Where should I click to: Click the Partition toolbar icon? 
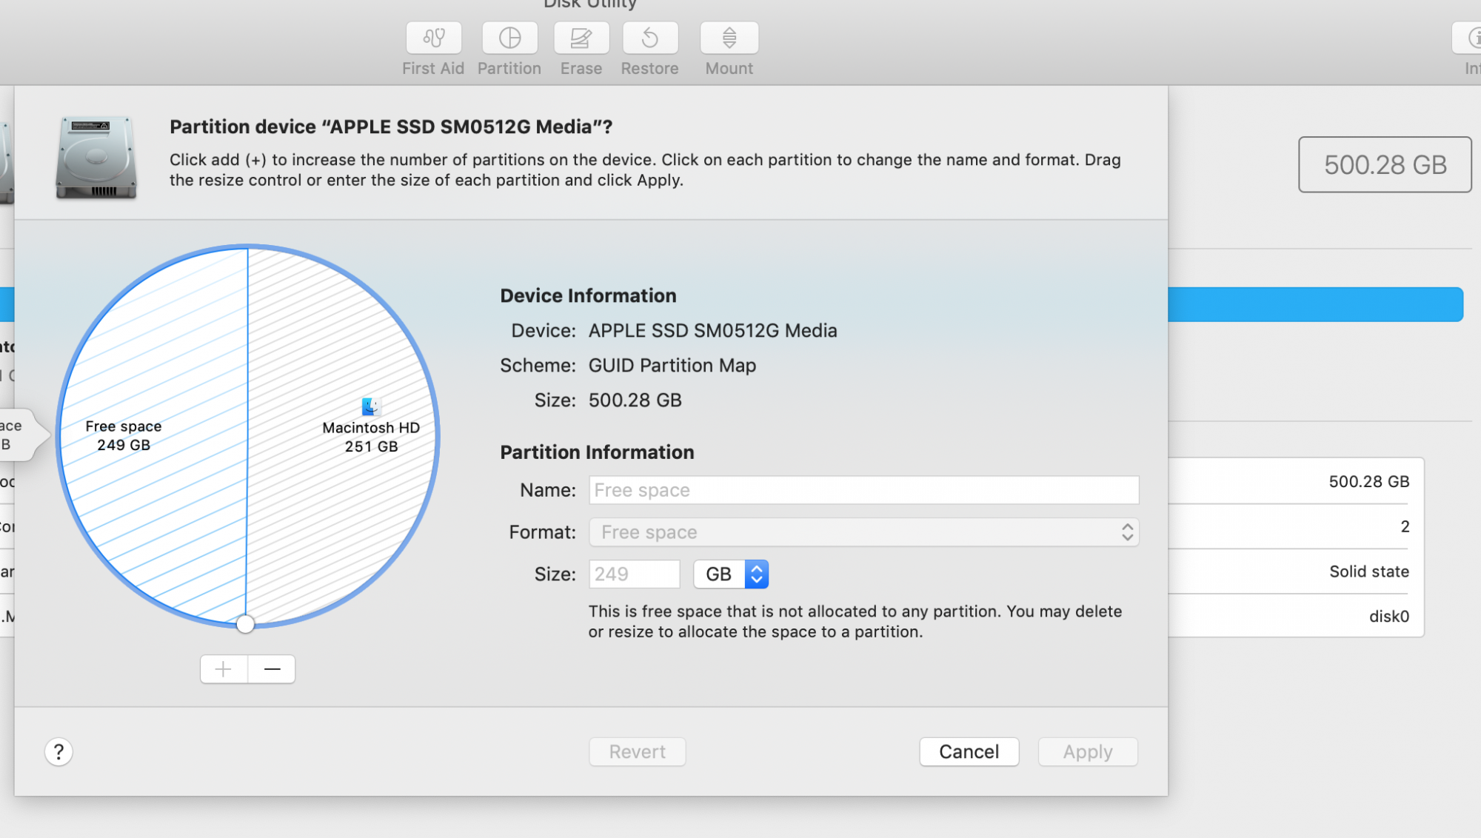coord(509,38)
